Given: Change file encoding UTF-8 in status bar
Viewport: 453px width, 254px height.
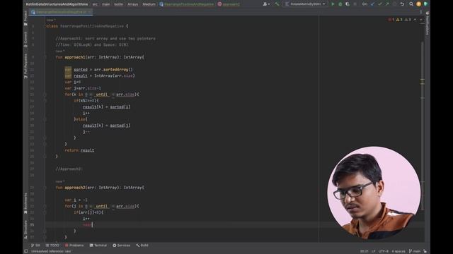Looking at the screenshot, I should [x=384, y=251].
